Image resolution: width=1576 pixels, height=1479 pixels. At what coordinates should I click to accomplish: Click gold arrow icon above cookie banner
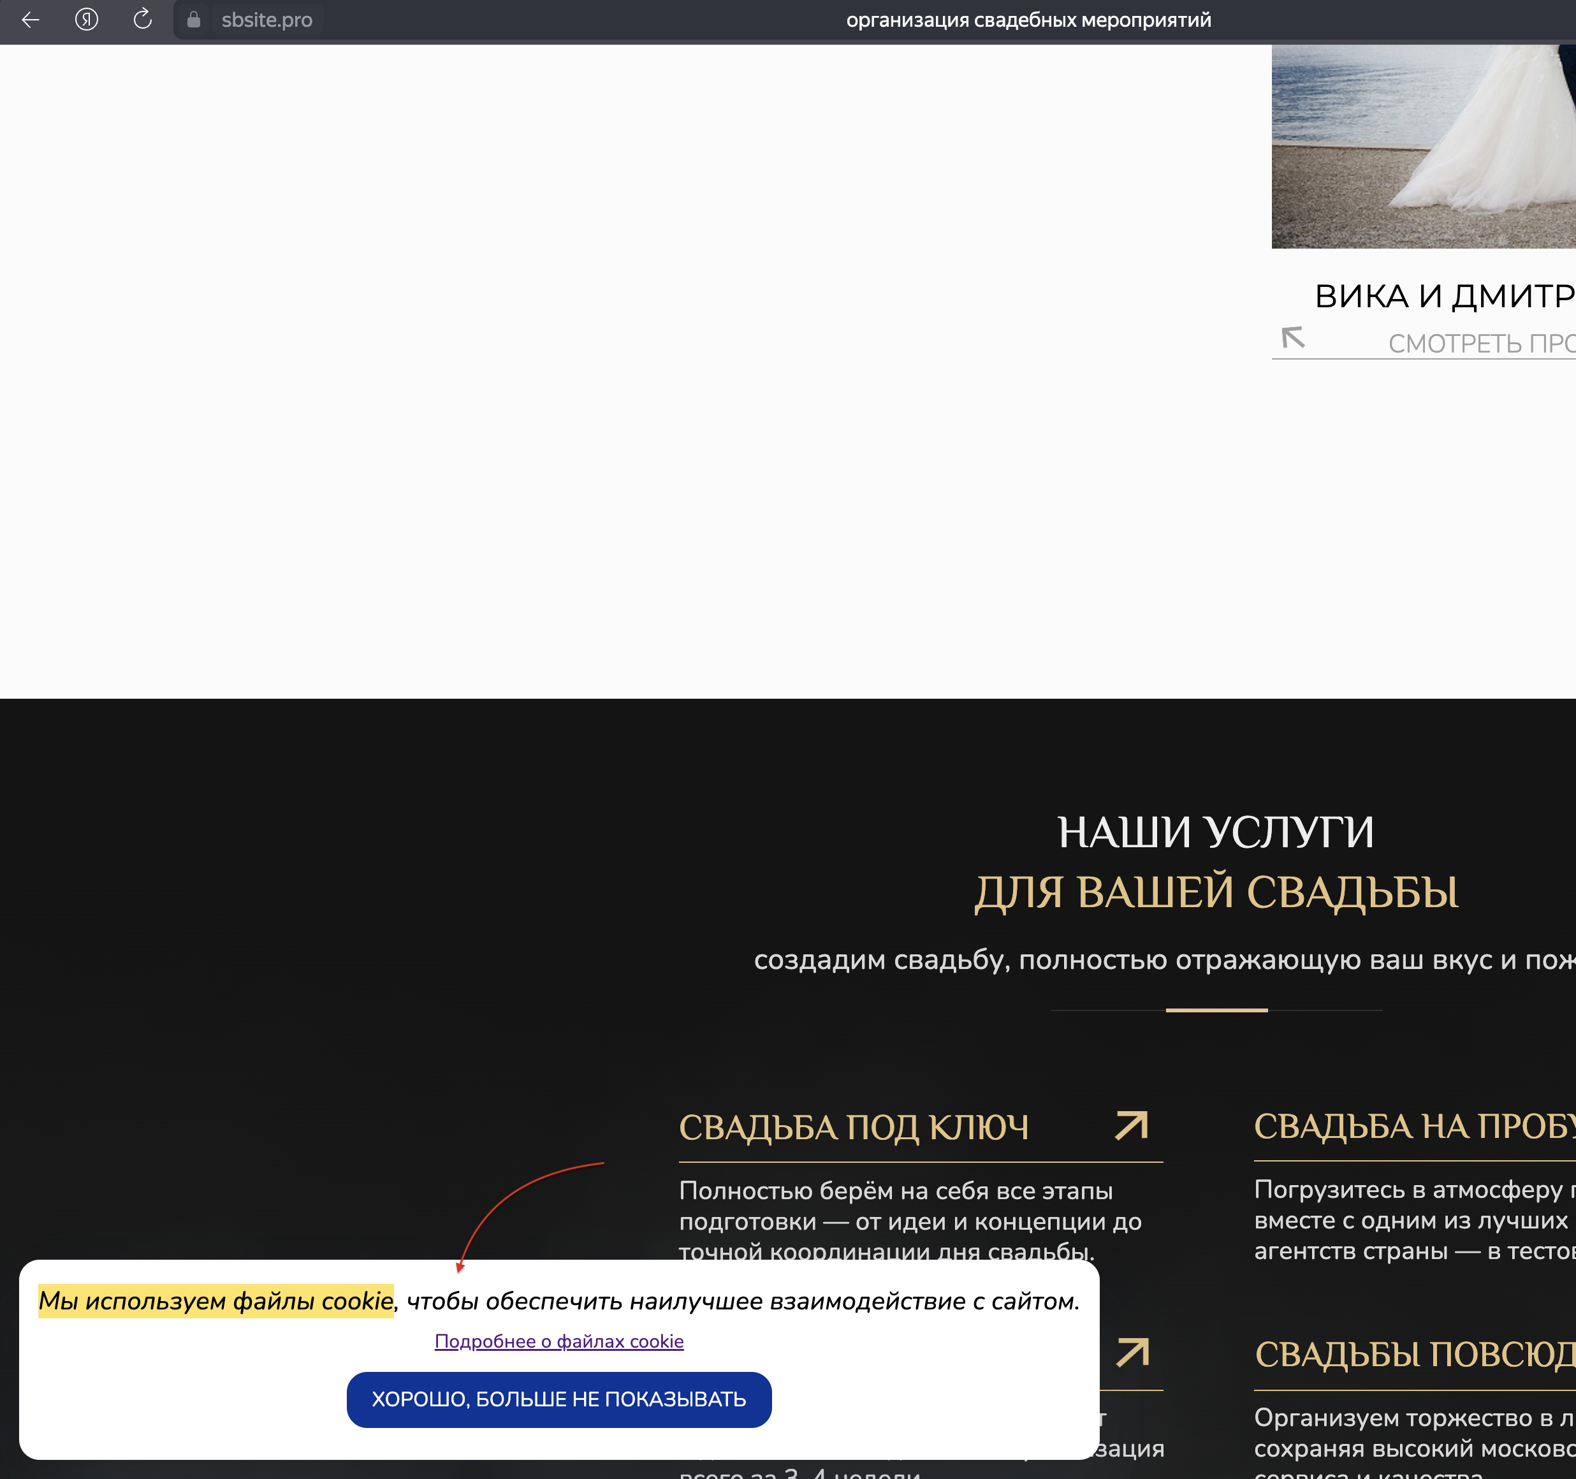coord(1133,1352)
